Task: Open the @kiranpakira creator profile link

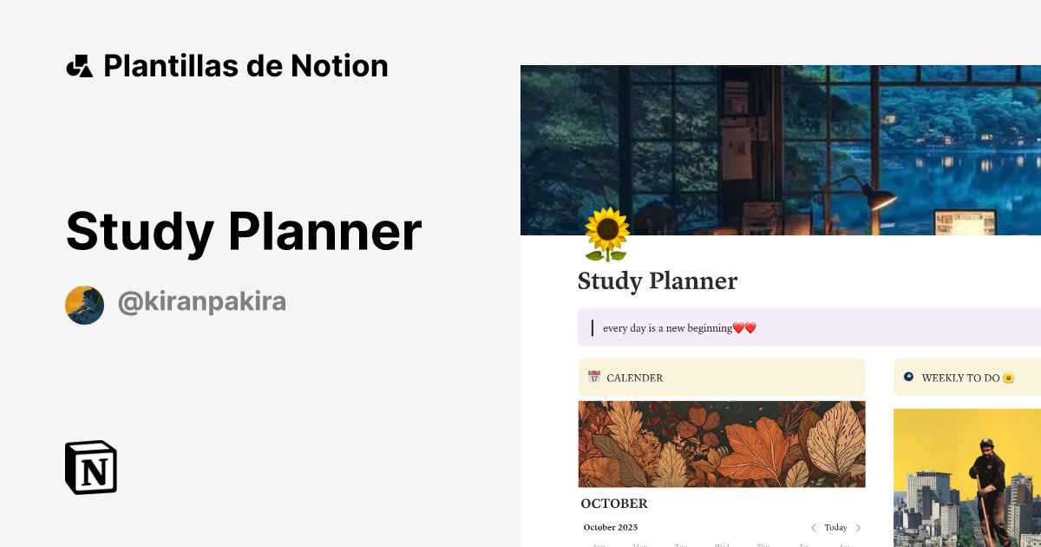Action: pyautogui.click(x=201, y=300)
